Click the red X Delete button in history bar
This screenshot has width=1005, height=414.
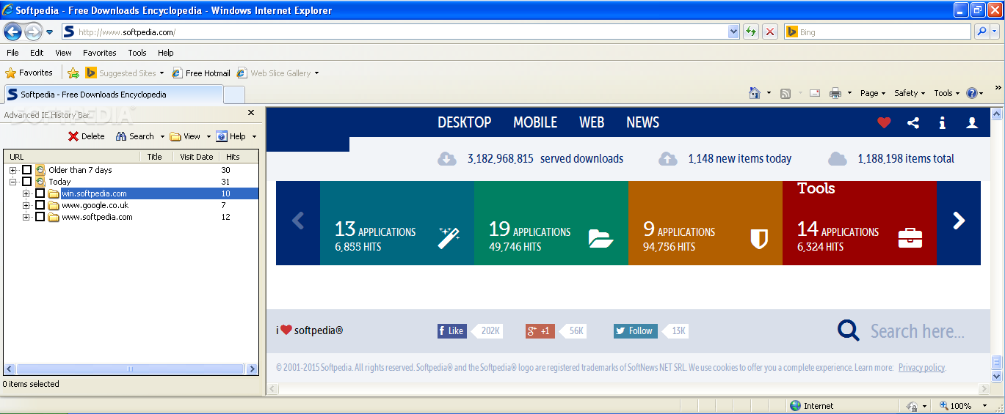click(x=86, y=136)
